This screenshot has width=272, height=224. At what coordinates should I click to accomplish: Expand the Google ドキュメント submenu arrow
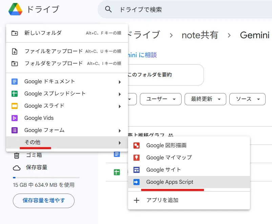(x=120, y=82)
